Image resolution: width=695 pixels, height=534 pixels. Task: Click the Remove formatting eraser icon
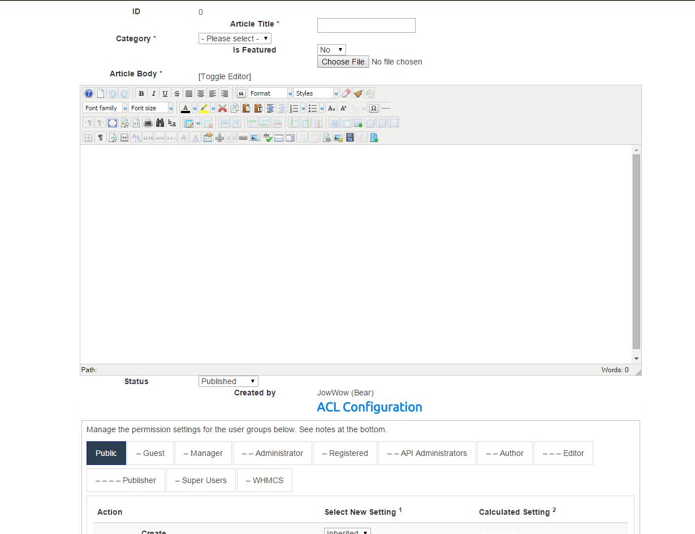346,93
